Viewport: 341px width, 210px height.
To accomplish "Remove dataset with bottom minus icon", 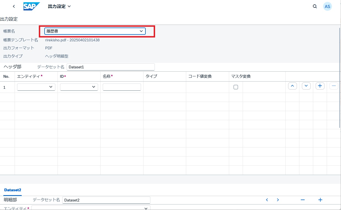I will 302,200.
